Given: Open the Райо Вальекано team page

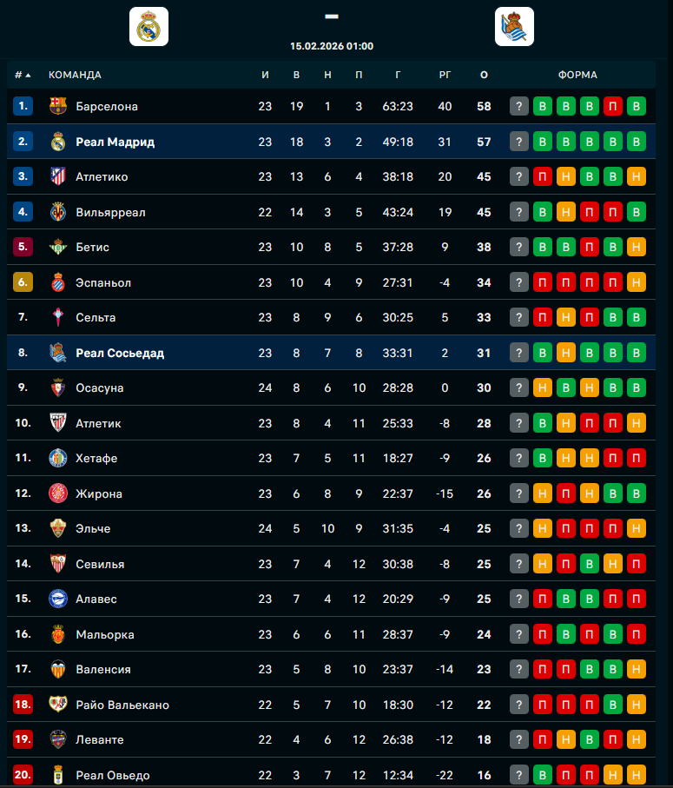Looking at the screenshot, I should pos(122,705).
